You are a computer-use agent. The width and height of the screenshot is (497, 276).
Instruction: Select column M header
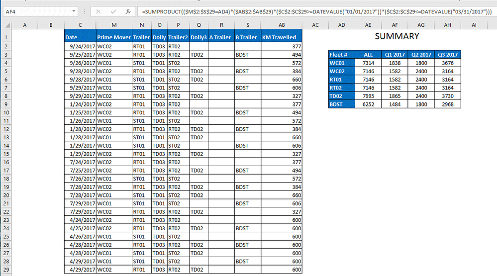tap(114, 25)
